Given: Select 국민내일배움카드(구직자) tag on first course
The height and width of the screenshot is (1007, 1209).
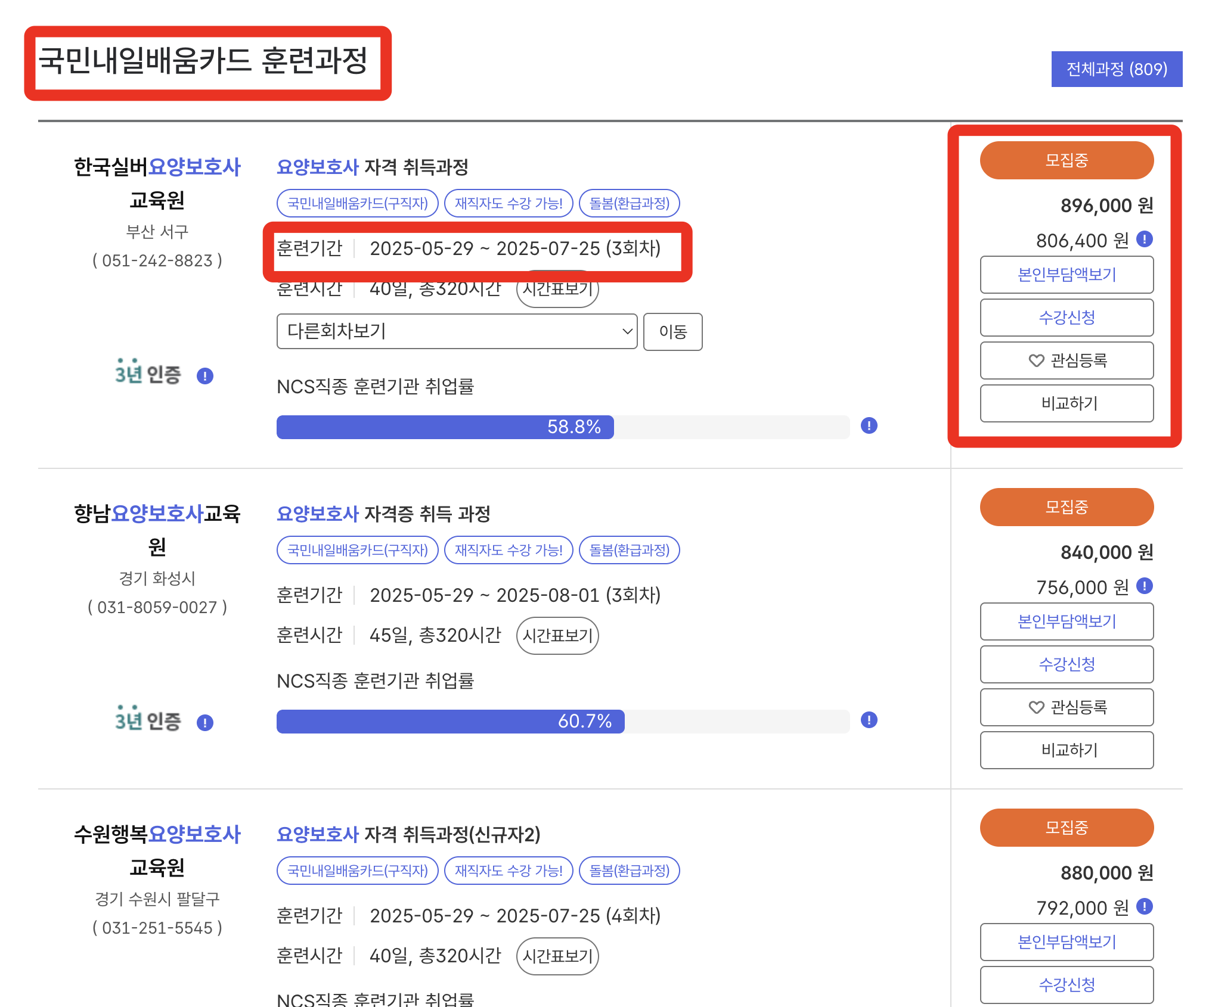Looking at the screenshot, I should [357, 203].
